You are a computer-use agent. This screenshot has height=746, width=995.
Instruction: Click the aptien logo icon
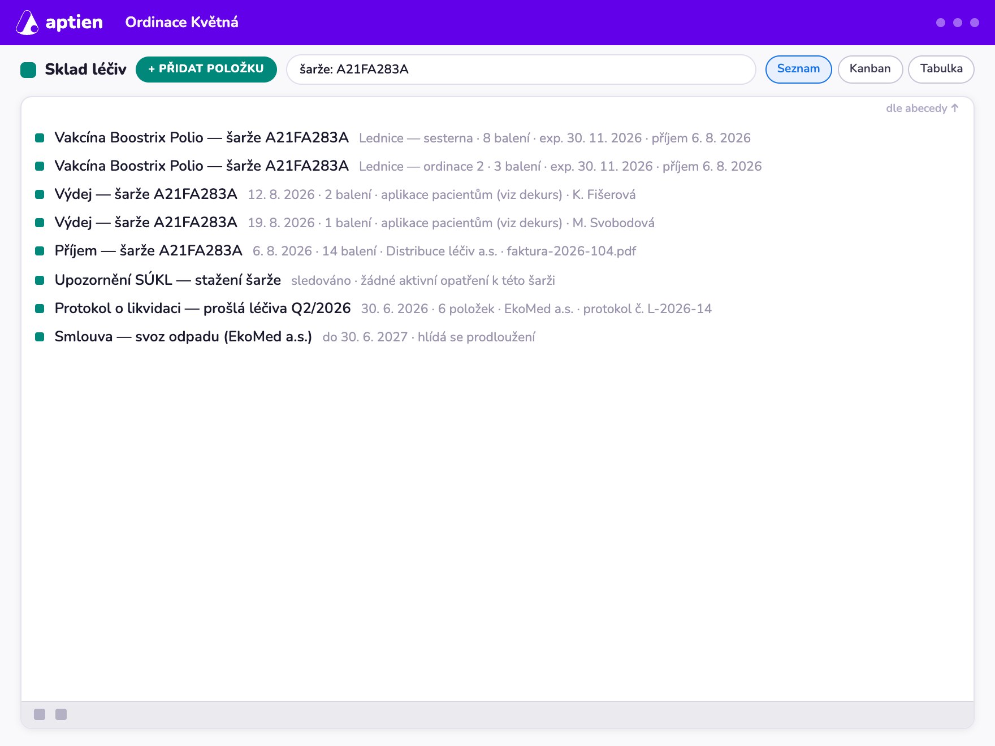(x=27, y=23)
